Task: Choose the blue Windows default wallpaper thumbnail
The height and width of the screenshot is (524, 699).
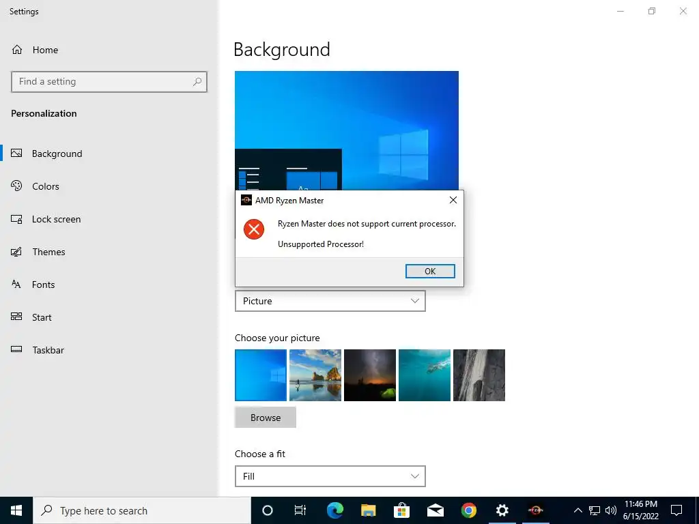Action: 261,375
